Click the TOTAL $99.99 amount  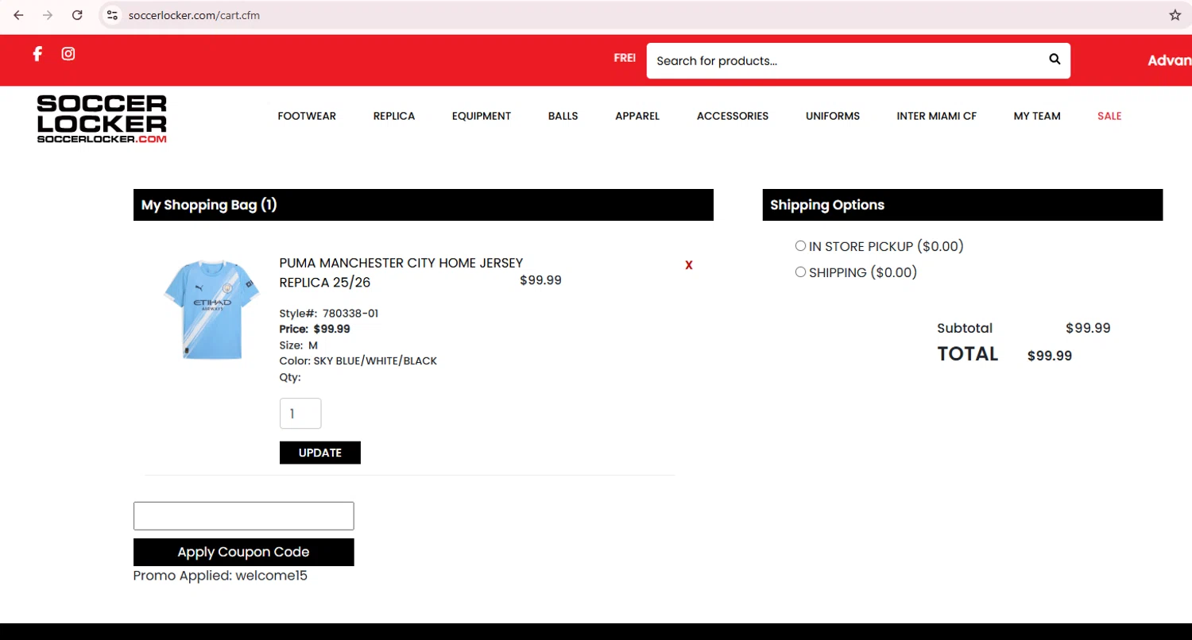[x=1050, y=356]
